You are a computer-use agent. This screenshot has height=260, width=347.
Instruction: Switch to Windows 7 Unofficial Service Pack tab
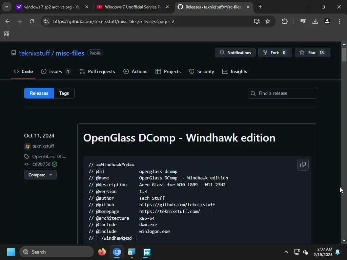(x=133, y=7)
